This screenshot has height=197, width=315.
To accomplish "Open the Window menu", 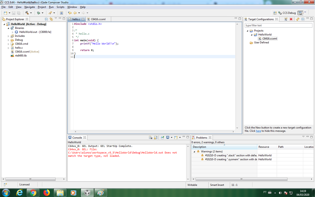I will [72, 7].
